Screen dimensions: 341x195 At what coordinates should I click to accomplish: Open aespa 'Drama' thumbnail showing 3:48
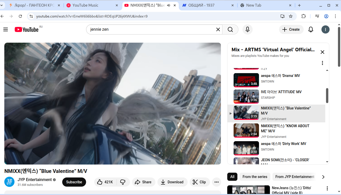coord(246,80)
